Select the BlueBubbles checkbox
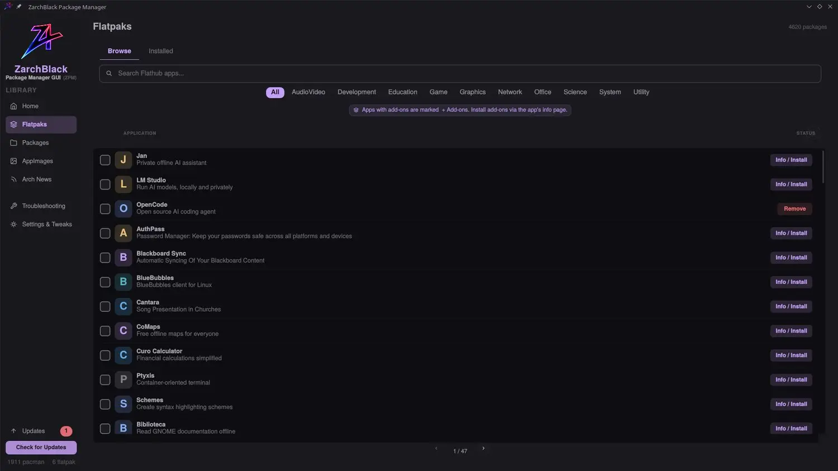This screenshot has height=471, width=838. [105, 282]
